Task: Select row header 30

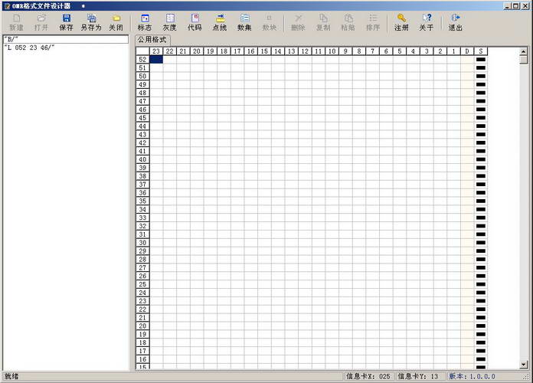Action: point(142,243)
